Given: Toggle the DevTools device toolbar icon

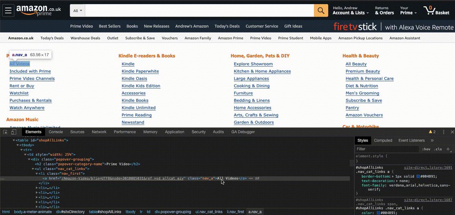Looking at the screenshot, I should click(14, 132).
